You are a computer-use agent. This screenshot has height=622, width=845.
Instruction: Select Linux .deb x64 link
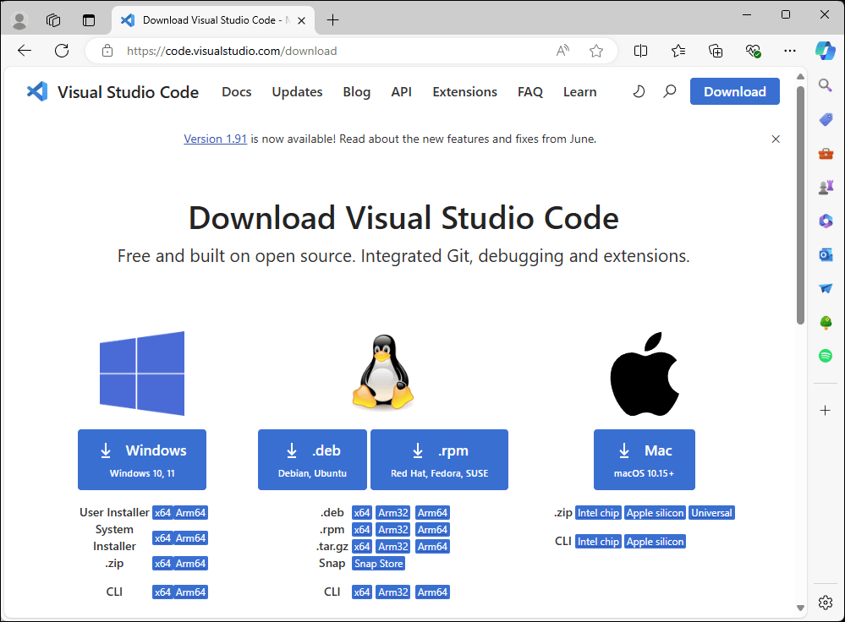click(362, 513)
